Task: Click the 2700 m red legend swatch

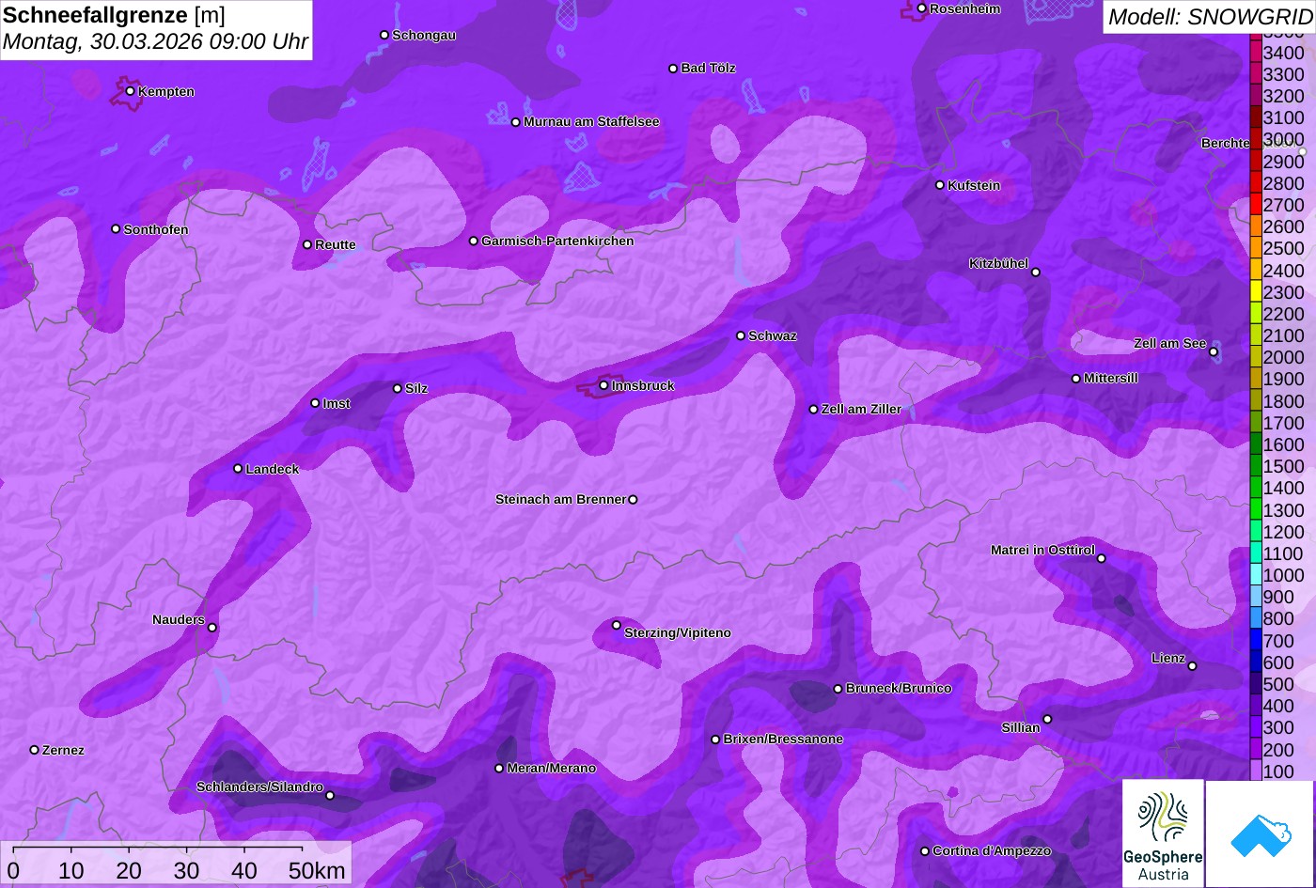Action: (x=1255, y=205)
